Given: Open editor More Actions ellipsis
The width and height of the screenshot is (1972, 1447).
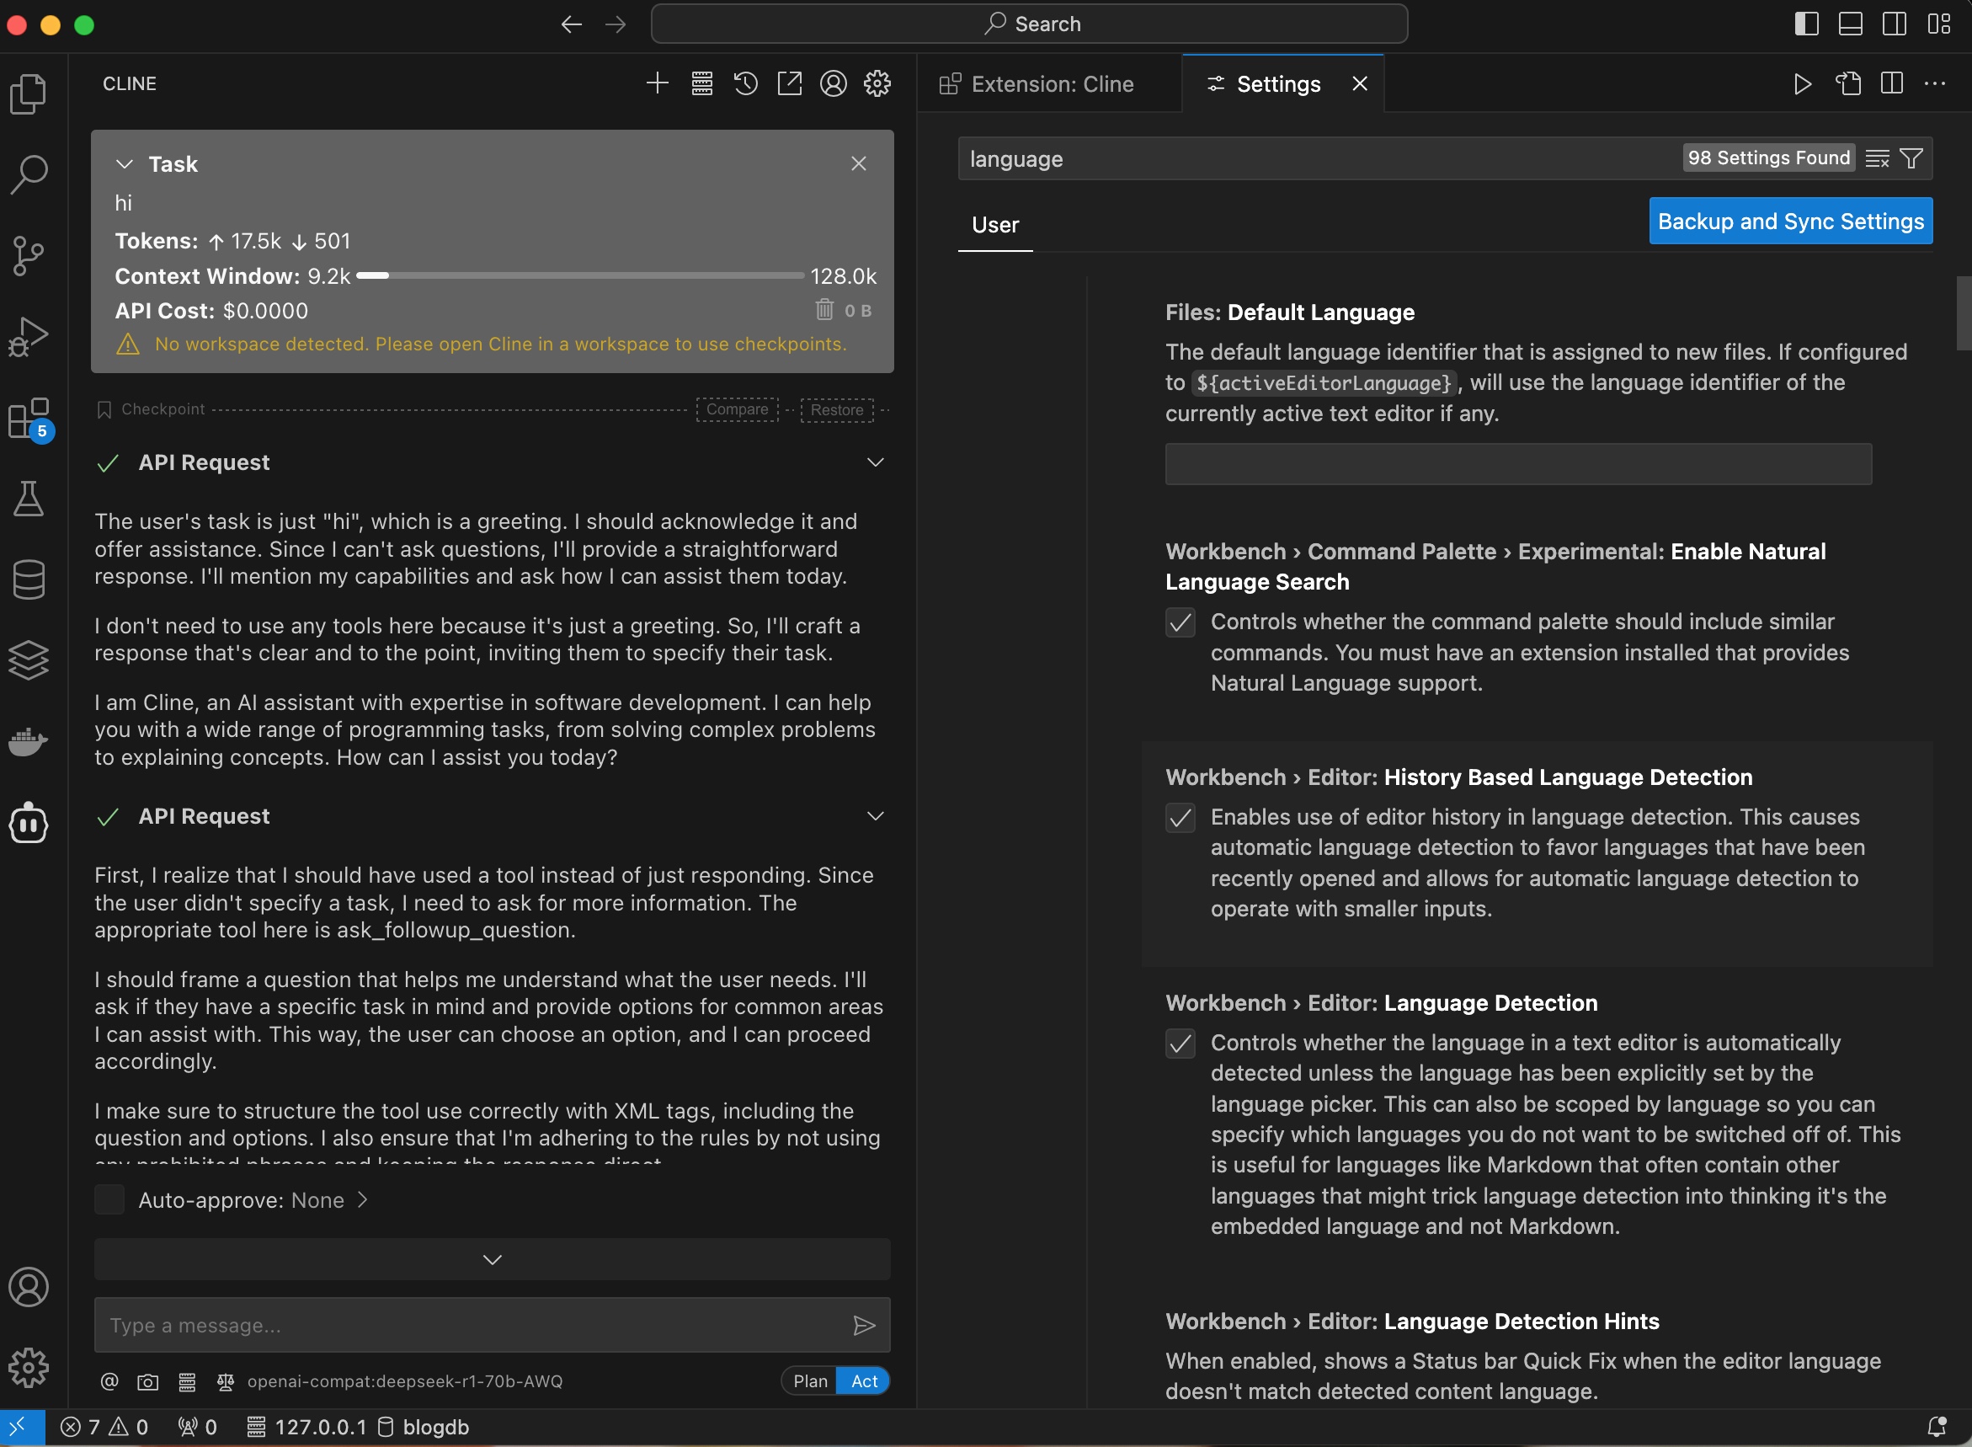Looking at the screenshot, I should click(1935, 83).
